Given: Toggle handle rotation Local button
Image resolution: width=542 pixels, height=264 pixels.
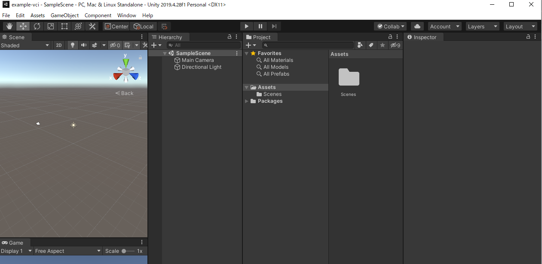Looking at the screenshot, I should (144, 26).
